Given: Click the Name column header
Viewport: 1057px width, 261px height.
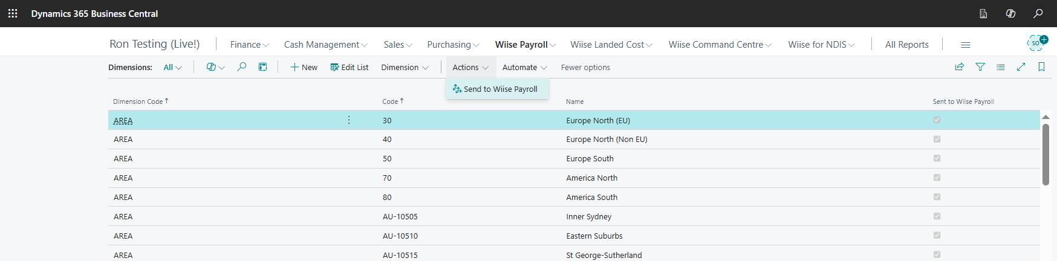Looking at the screenshot, I should pos(574,101).
